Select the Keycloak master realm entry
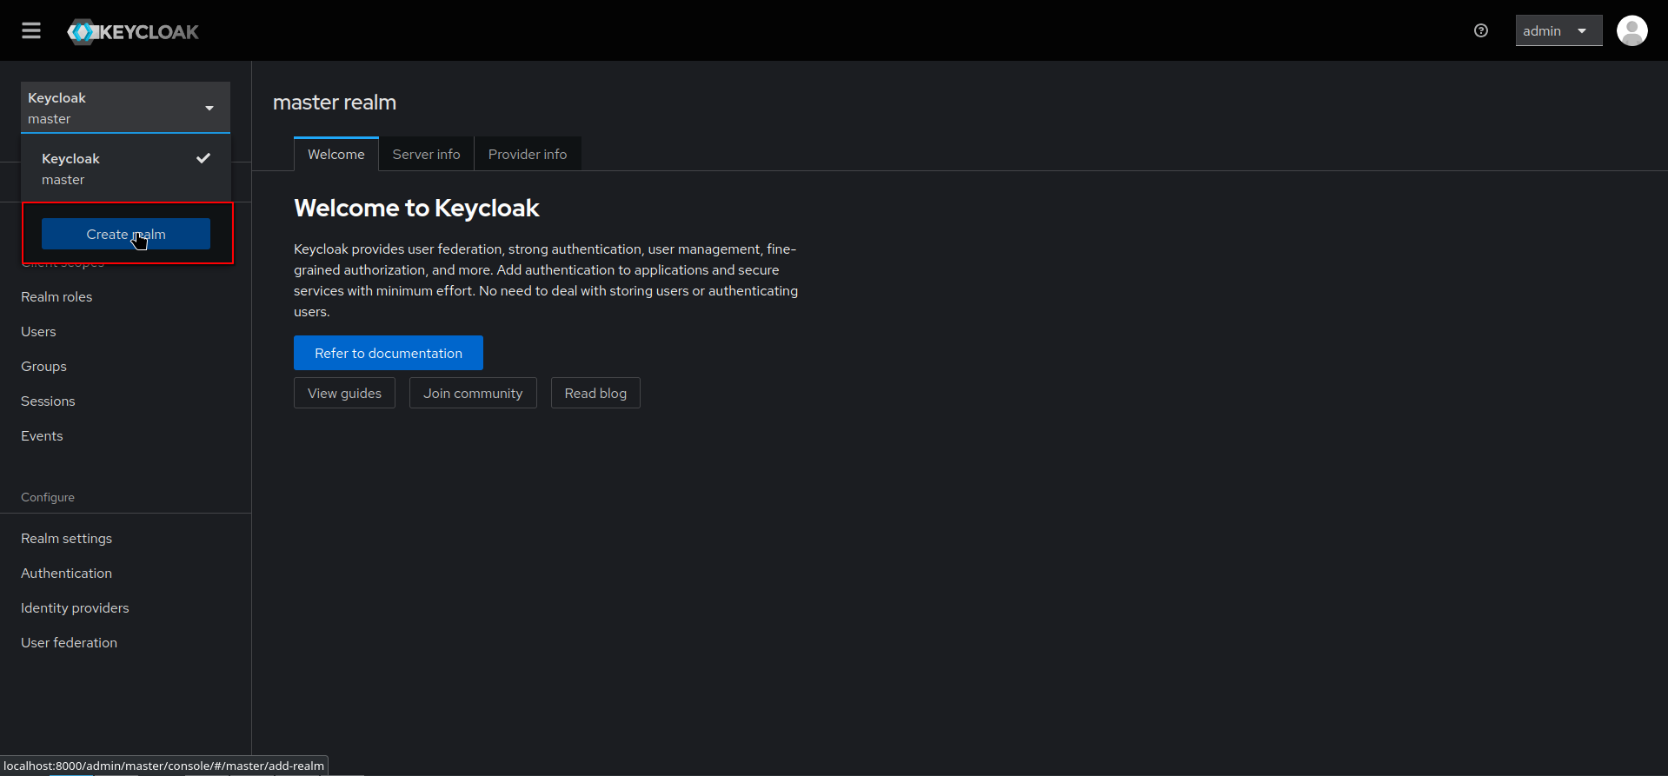The width and height of the screenshot is (1668, 776). [x=126, y=169]
